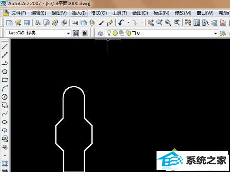This screenshot has width=230, height=172.
Task: Activate the Pan realtime hand tool
Action: [x=150, y=23]
